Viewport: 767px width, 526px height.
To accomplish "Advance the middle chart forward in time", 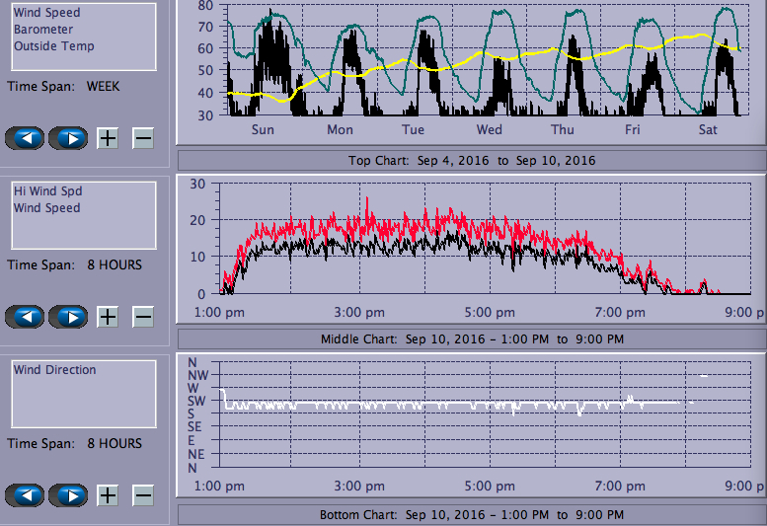I will [68, 317].
